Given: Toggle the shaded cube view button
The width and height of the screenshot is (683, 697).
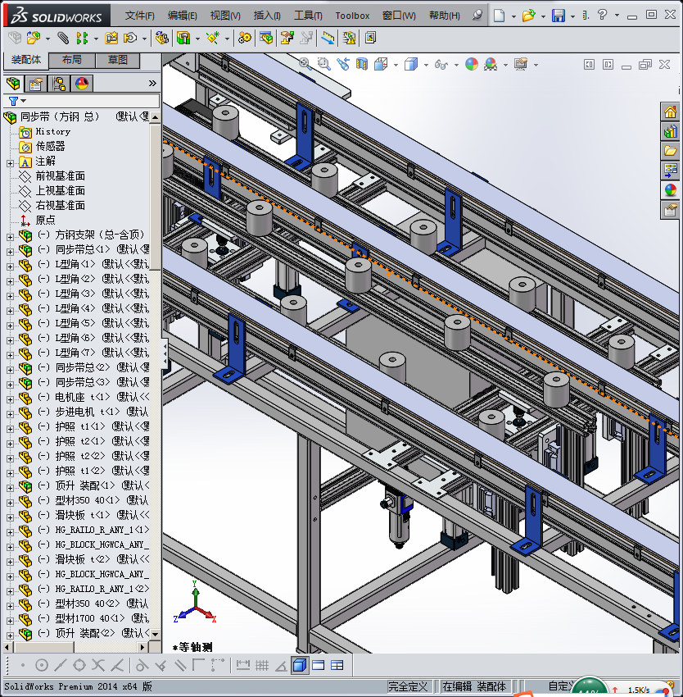Looking at the screenshot, I should (x=300, y=665).
